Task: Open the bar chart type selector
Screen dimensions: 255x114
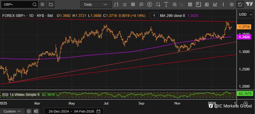Action: (116, 4)
